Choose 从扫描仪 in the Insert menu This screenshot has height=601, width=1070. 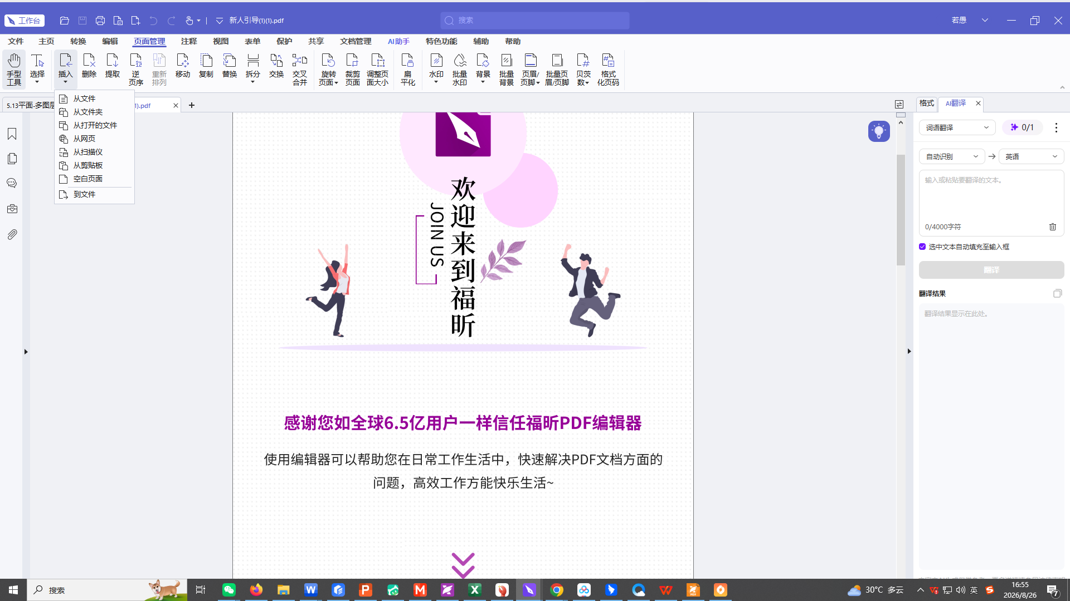[x=94, y=152]
